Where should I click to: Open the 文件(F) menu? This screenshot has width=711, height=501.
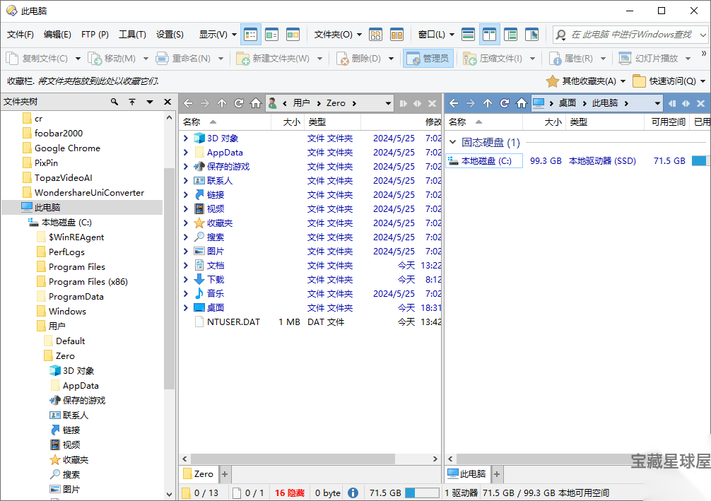click(20, 35)
